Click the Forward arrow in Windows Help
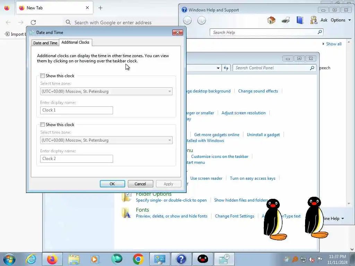Screen dimensions: 355x266 click(x=201, y=20)
